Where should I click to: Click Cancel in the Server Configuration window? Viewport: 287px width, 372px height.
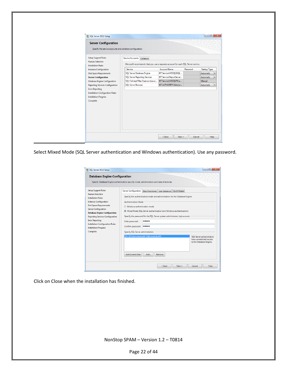pos(196,137)
